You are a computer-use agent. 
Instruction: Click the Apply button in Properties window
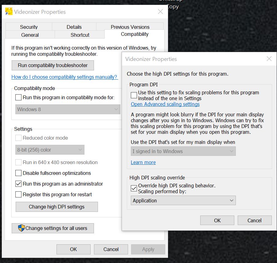(x=148, y=249)
